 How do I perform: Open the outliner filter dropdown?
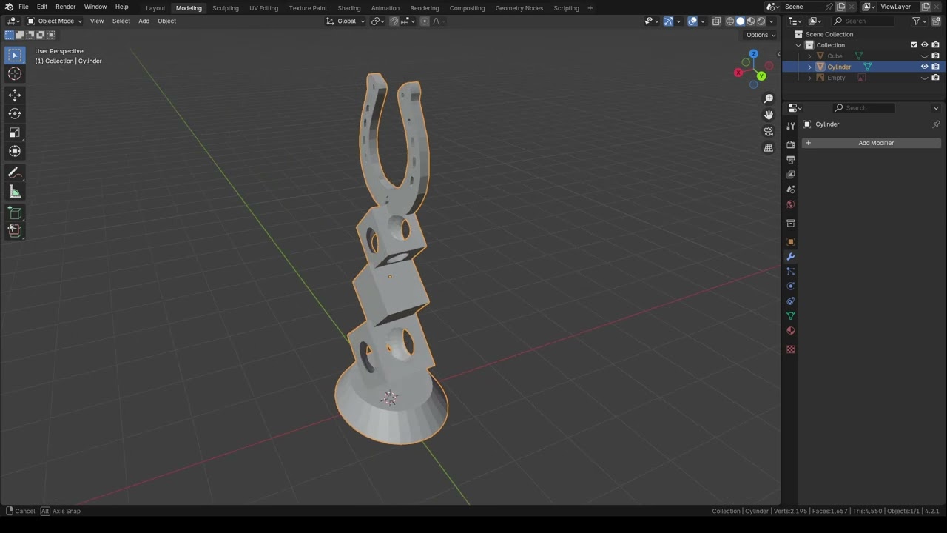pos(918,21)
